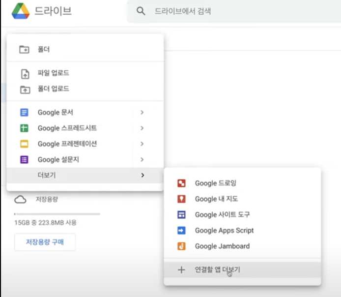This screenshot has height=297, width=341.
Task: Click the purple Google Forms icon
Action: (24, 159)
